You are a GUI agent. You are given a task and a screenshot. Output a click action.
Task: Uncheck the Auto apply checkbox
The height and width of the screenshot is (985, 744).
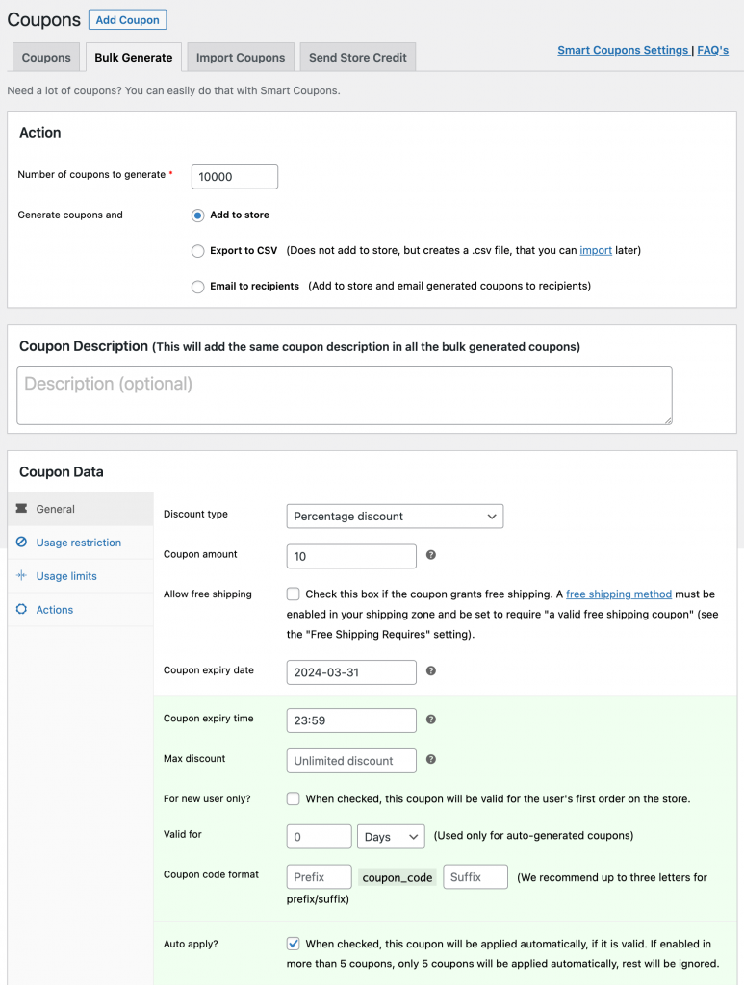pos(293,943)
